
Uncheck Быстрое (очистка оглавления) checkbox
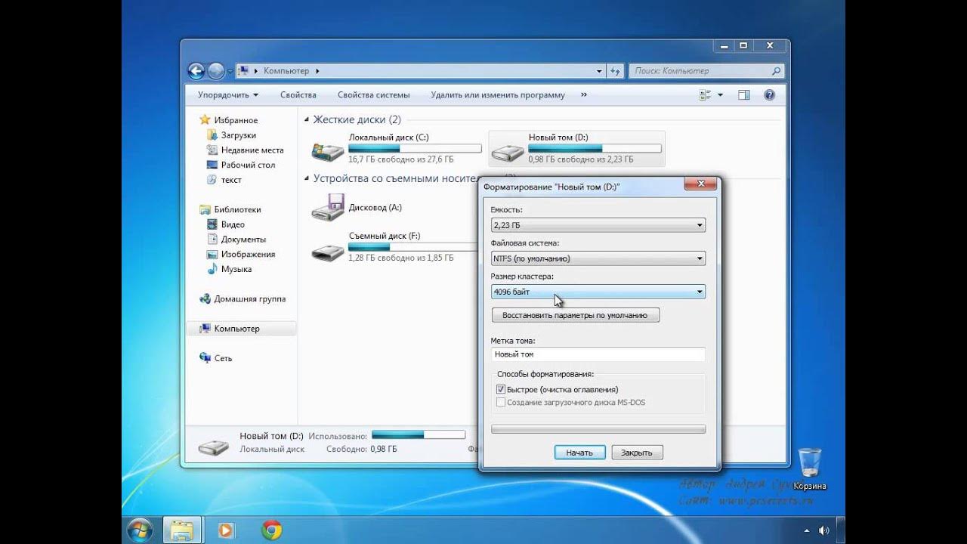pos(500,389)
